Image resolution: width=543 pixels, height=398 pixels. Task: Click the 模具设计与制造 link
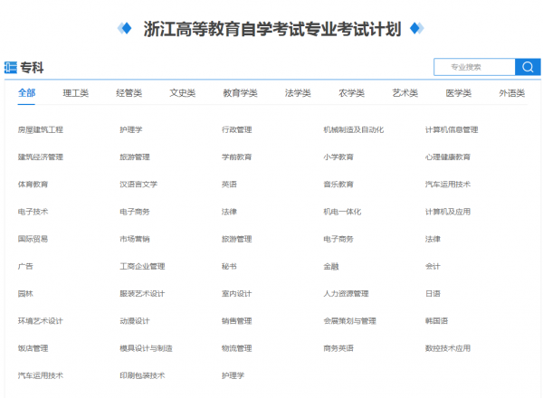[x=146, y=348]
